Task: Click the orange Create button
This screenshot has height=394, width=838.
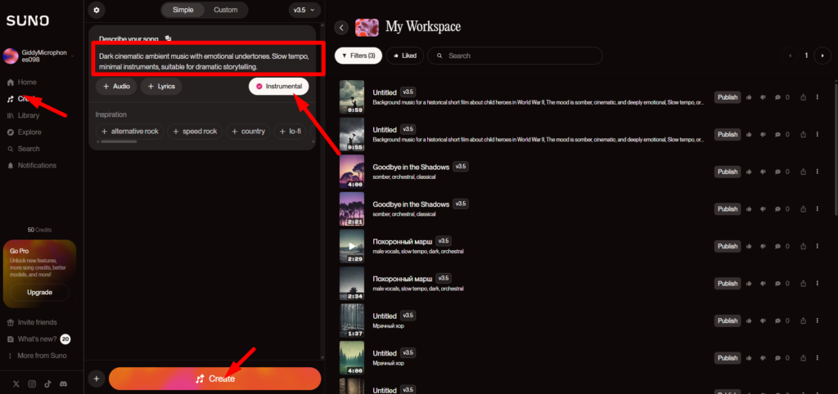Action: (215, 378)
